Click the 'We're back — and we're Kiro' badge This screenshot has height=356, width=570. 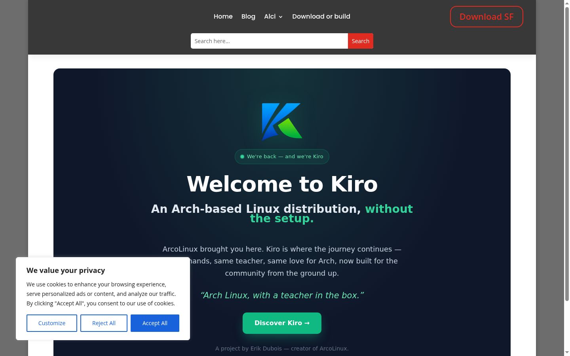(x=282, y=157)
